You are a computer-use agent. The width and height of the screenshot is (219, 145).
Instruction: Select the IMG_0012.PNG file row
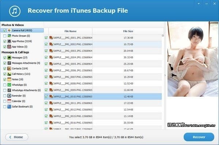(103, 109)
